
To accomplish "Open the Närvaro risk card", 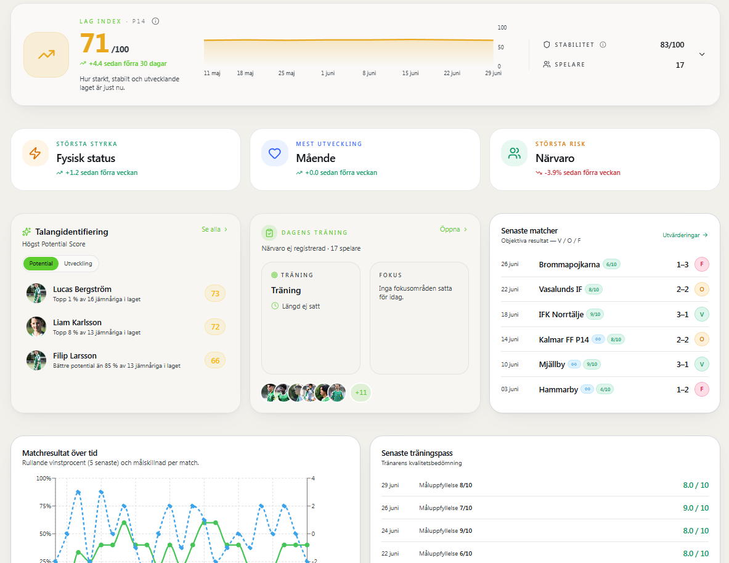I will tap(605, 160).
